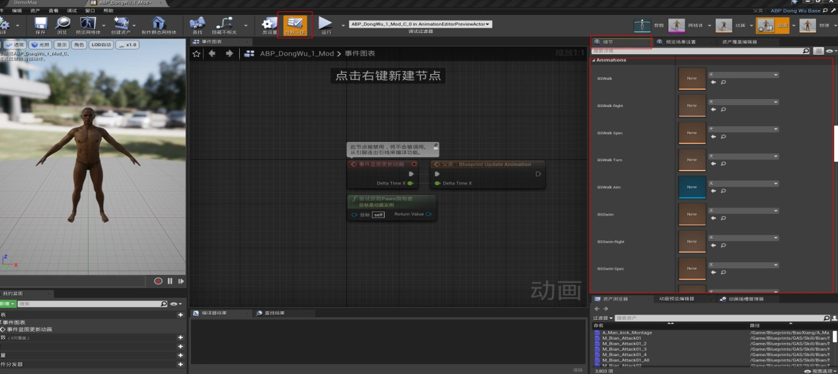Click the 浏览 (Browse) magnifier icon
Screen dimensions: 838x374
[x=61, y=24]
